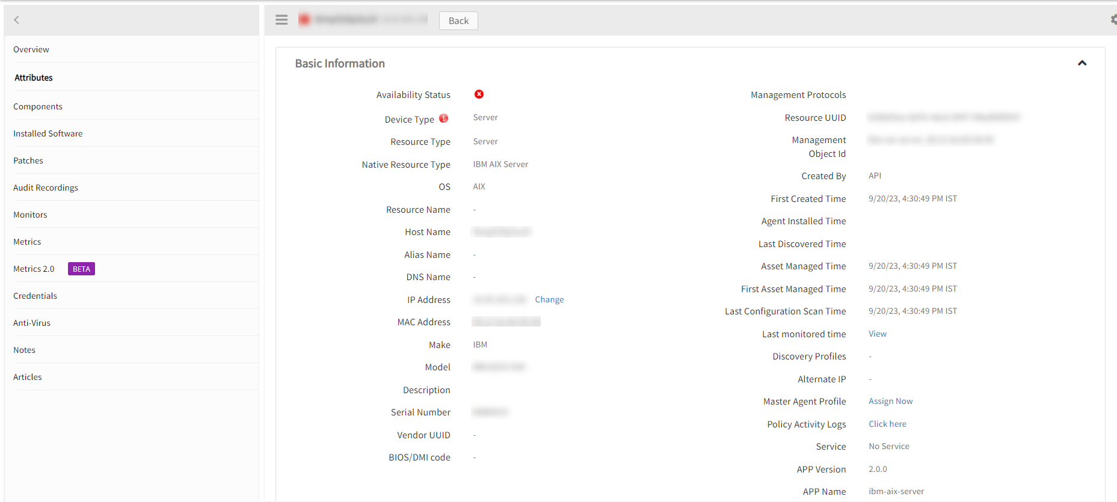Open Policy Activity Logs Click here link
This screenshot has width=1117, height=502.
coord(887,424)
